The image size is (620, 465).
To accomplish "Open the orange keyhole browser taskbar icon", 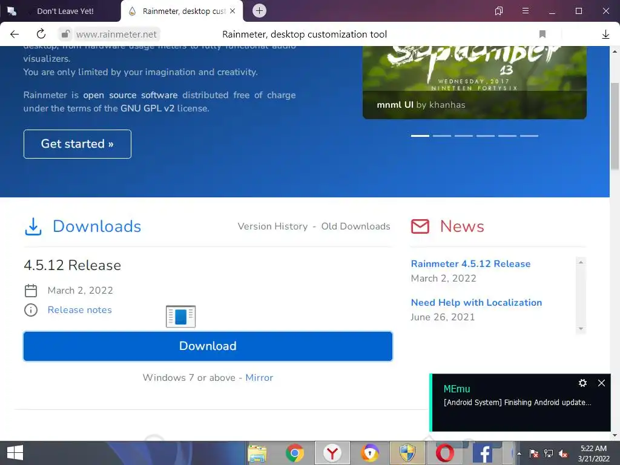I will 370,453.
